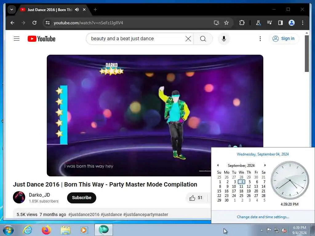The width and height of the screenshot is (315, 236).
Task: Click the youtube.com address bar URL
Action: [88, 23]
